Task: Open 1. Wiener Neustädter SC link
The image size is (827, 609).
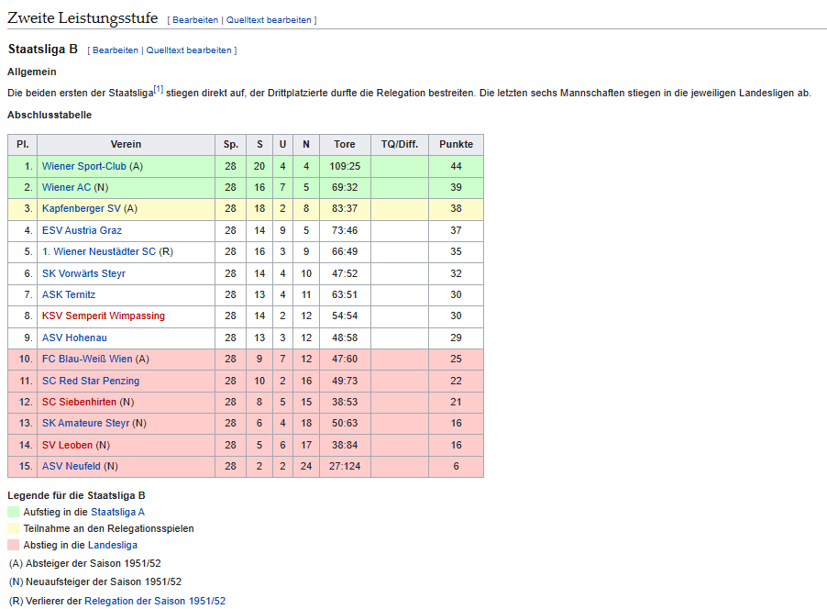Action: click(x=99, y=251)
